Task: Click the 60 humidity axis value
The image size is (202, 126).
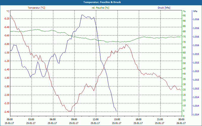Action: [184, 53]
